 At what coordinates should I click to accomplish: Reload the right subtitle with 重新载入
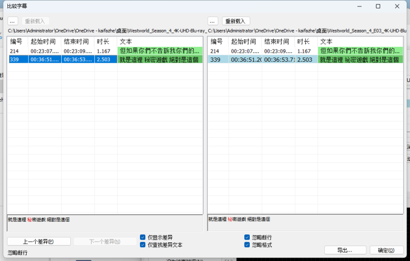pos(235,21)
